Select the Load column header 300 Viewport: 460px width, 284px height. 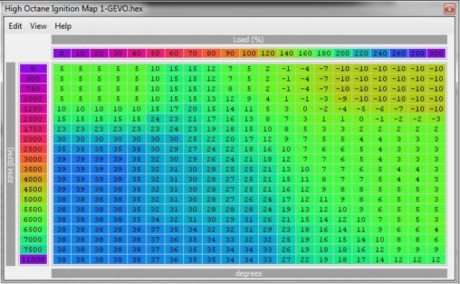pyautogui.click(x=436, y=53)
